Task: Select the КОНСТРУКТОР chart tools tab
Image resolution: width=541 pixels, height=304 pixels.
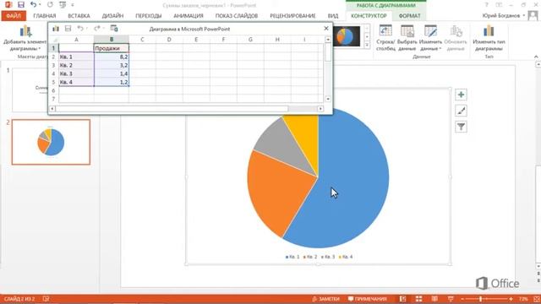Action: 369,16
